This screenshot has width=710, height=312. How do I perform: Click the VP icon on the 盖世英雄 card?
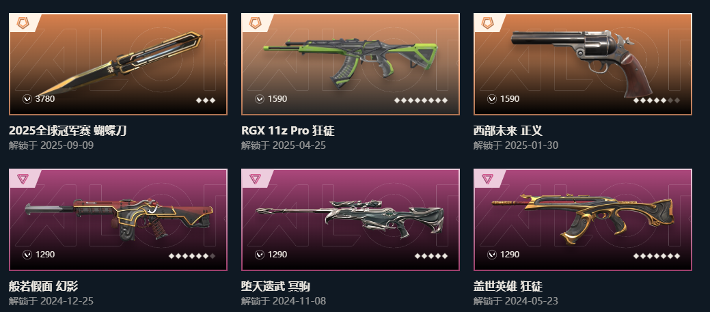click(492, 255)
